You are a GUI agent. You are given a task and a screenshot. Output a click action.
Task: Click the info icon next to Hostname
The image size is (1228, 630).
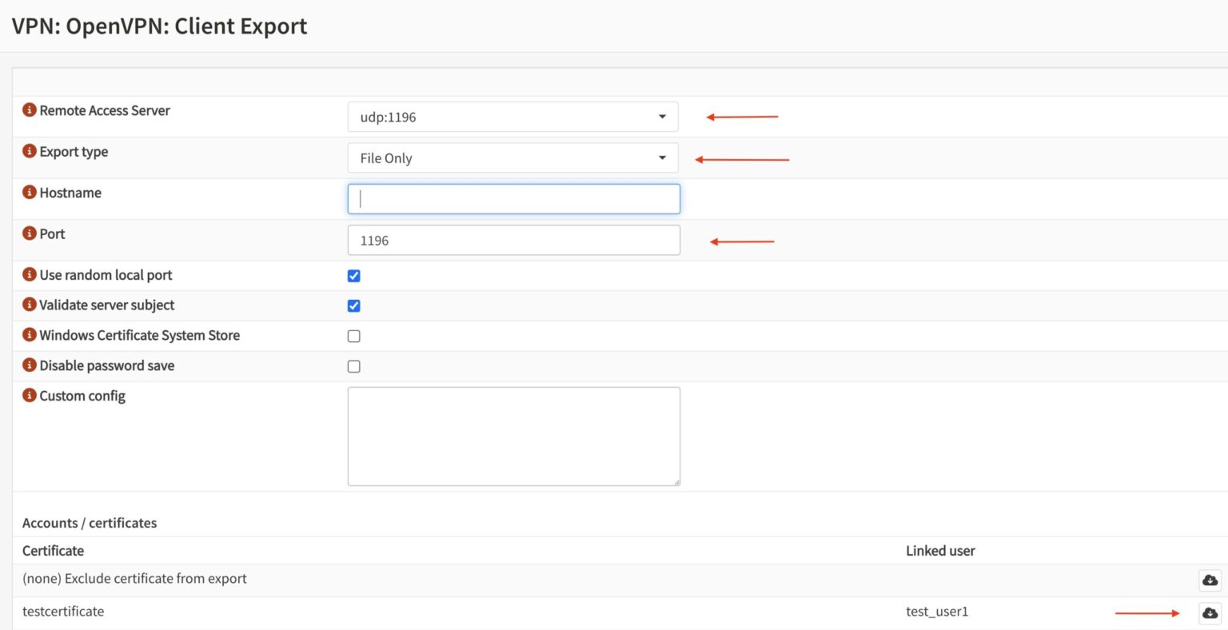(30, 193)
